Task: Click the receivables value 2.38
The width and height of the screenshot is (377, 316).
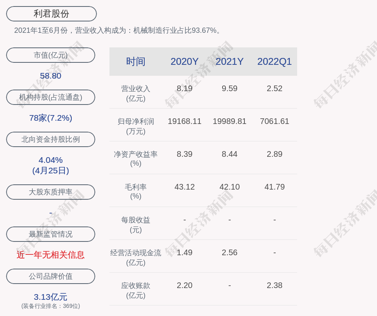Action: click(274, 285)
